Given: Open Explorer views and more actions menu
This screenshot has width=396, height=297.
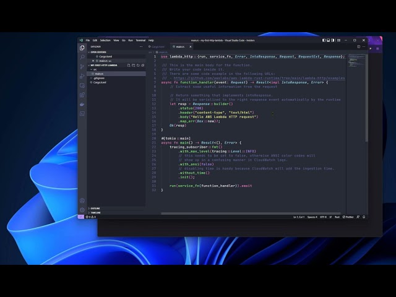Looking at the screenshot, I should [141, 47].
